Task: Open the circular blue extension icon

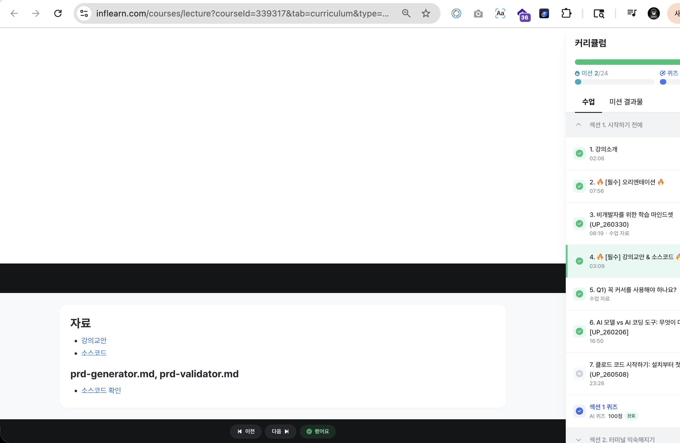Action: [456, 13]
